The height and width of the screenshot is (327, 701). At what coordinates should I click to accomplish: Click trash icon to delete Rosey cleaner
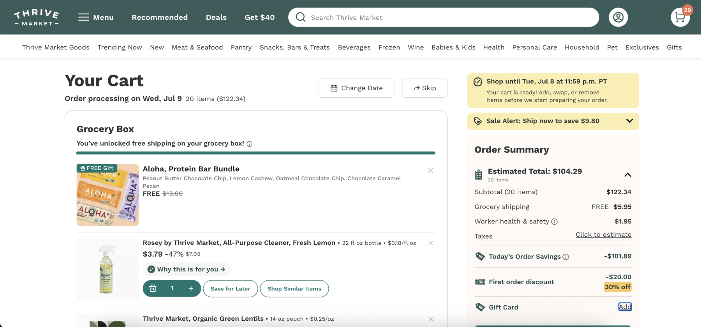point(153,288)
